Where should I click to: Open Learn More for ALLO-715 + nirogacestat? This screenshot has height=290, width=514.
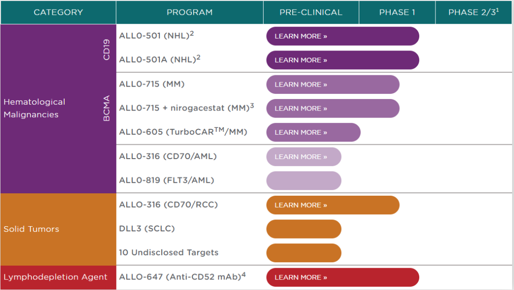pos(301,108)
